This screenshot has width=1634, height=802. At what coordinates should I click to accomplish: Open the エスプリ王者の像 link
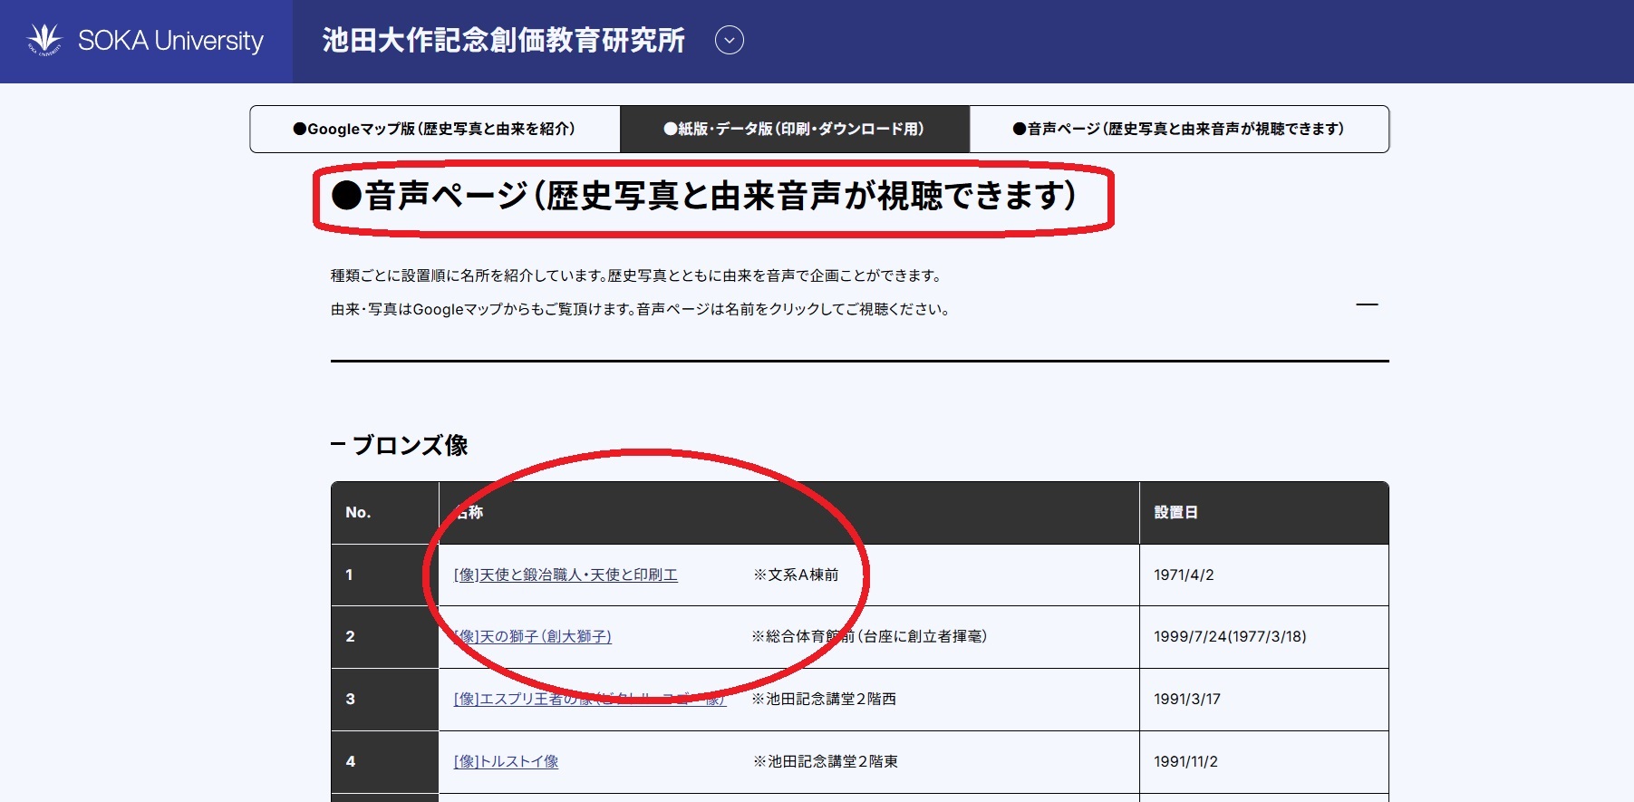[x=590, y=699]
